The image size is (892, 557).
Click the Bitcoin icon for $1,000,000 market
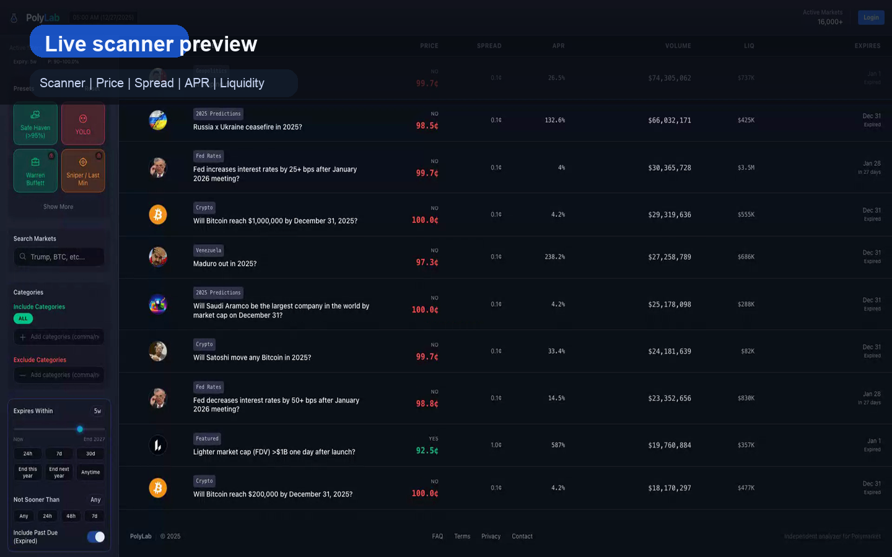pos(158,215)
